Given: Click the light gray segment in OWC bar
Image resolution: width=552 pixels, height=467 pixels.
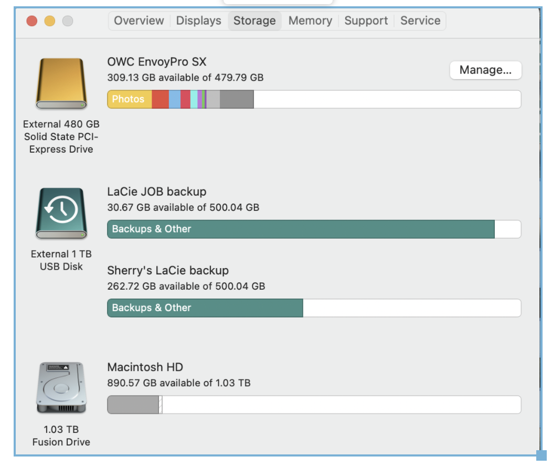Looking at the screenshot, I should coord(213,99).
